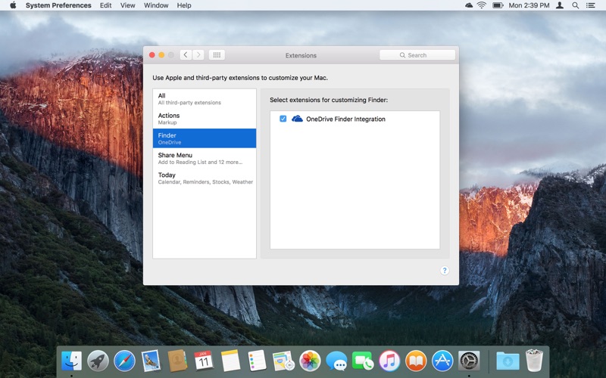Select the Today extensions category

[x=205, y=178]
